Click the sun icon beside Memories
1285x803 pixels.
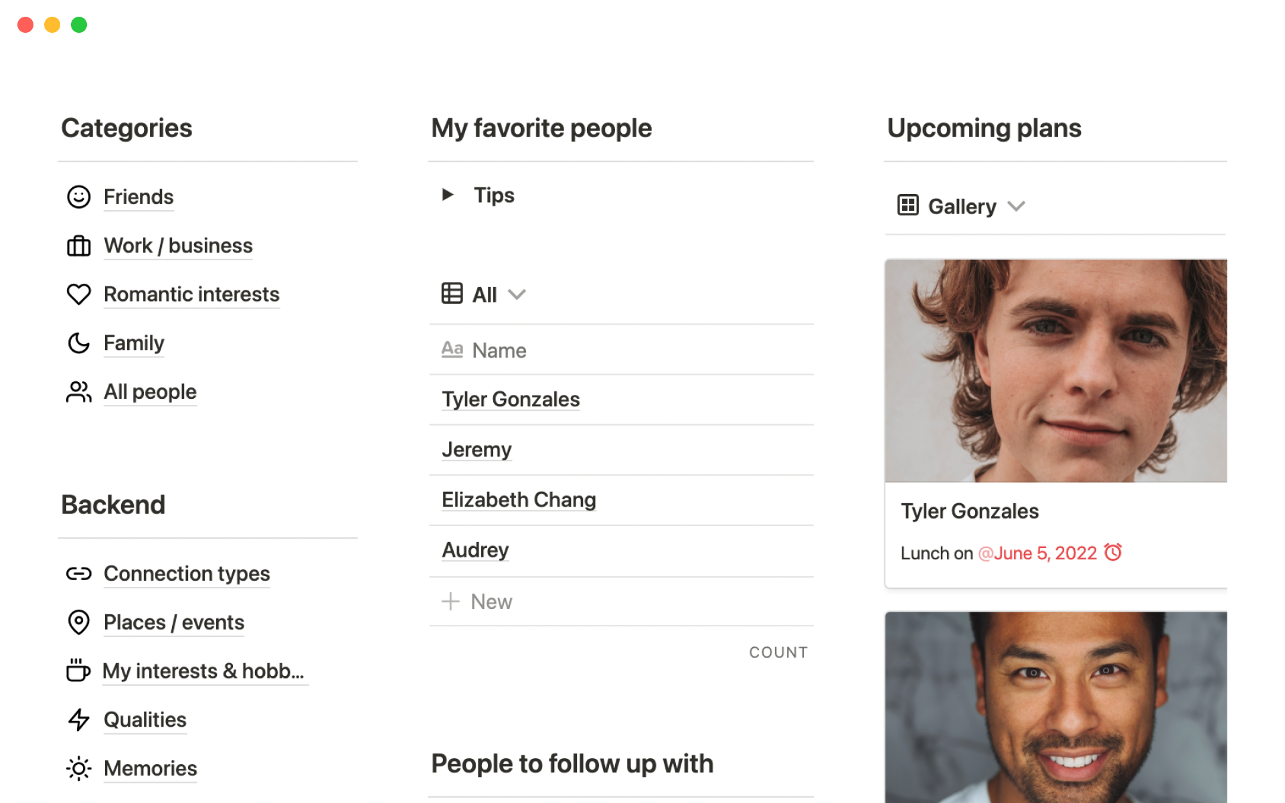coord(78,768)
